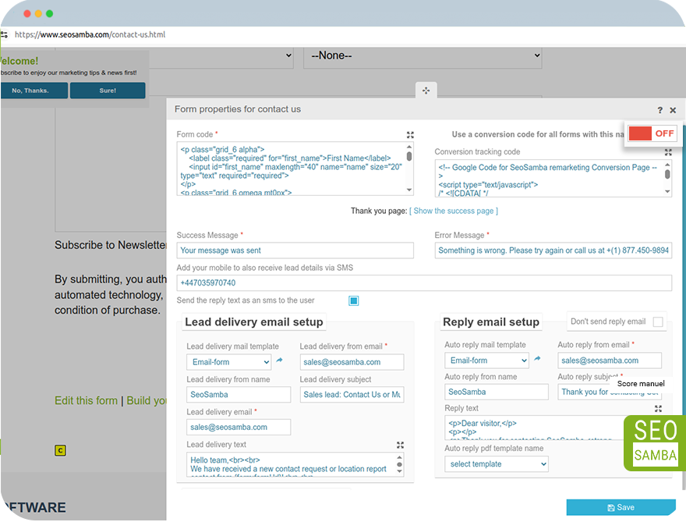Click the Form code scroll up arrow
This screenshot has height=522, width=686.
[x=409, y=147]
